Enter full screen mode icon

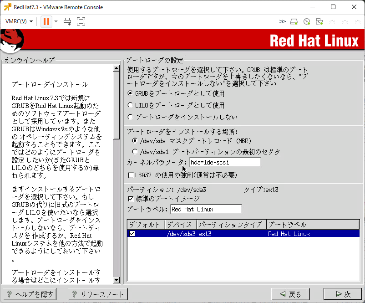click(x=81, y=21)
